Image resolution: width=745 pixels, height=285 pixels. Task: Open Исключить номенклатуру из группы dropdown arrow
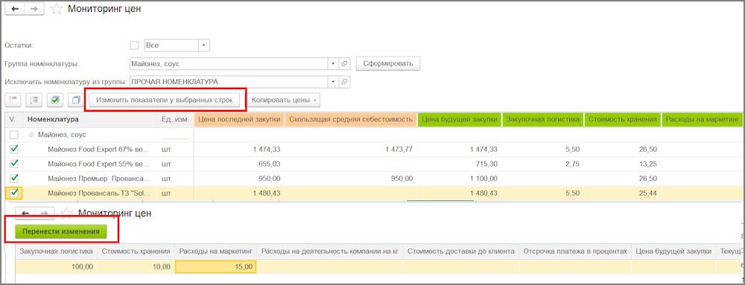(x=333, y=82)
